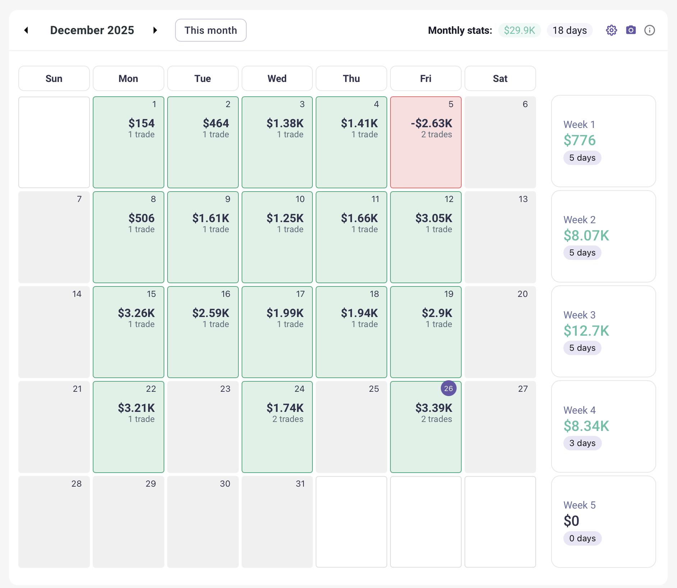Click the Fri column header
Screen dimensions: 677x588
tap(426, 78)
